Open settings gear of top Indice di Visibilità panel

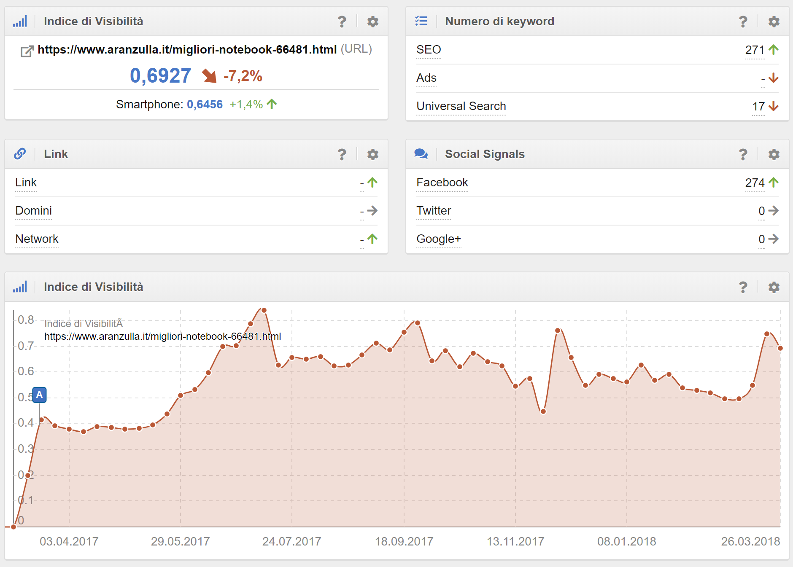(372, 21)
